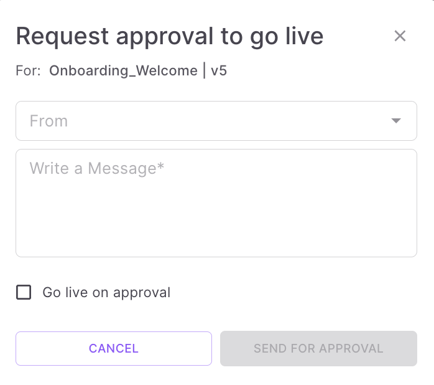Image resolution: width=434 pixels, height=385 pixels.
Task: Click inside the message text area
Action: pyautogui.click(x=216, y=202)
